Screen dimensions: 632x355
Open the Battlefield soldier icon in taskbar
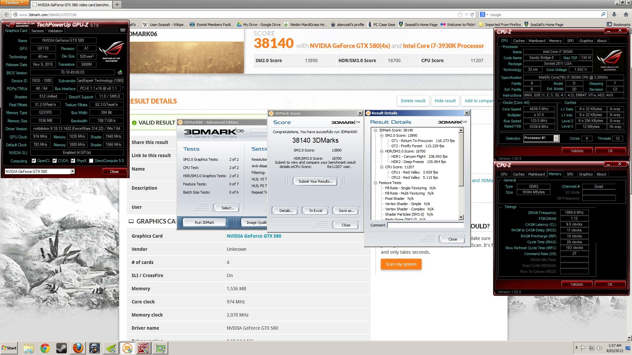point(94,348)
